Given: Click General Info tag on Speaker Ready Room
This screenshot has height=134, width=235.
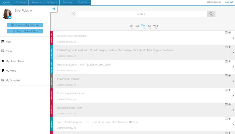Looking at the screenshot, I should pyautogui.click(x=52, y=38).
